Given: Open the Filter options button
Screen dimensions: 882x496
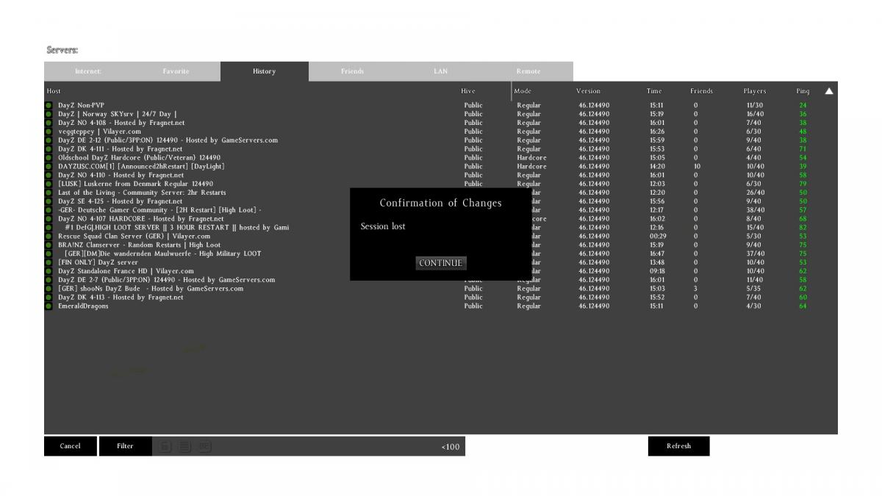Looking at the screenshot, I should 125,446.
